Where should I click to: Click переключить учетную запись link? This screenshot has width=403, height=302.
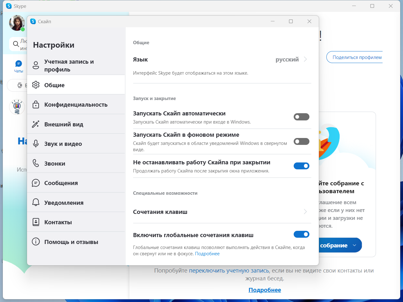(229, 271)
